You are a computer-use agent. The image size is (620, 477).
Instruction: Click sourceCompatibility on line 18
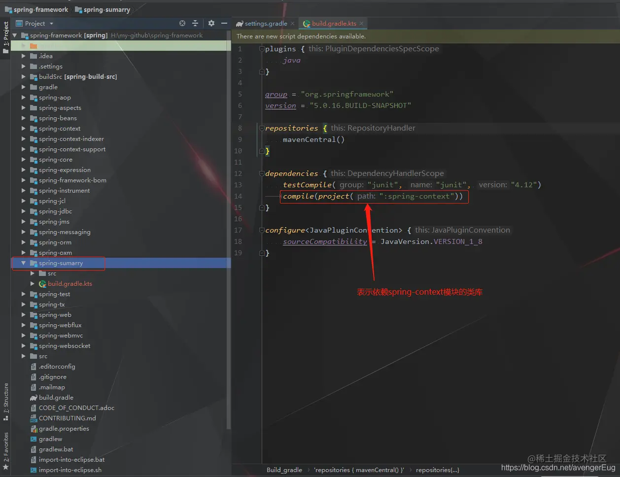coord(325,241)
